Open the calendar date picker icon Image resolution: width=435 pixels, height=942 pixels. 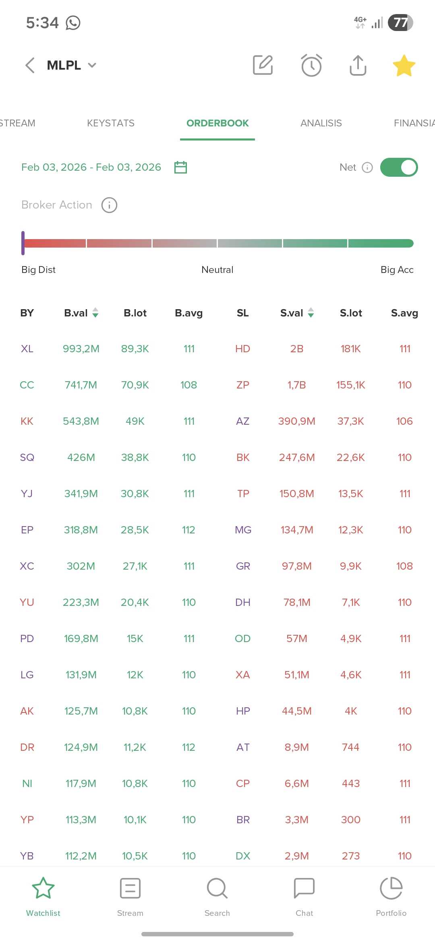click(180, 167)
